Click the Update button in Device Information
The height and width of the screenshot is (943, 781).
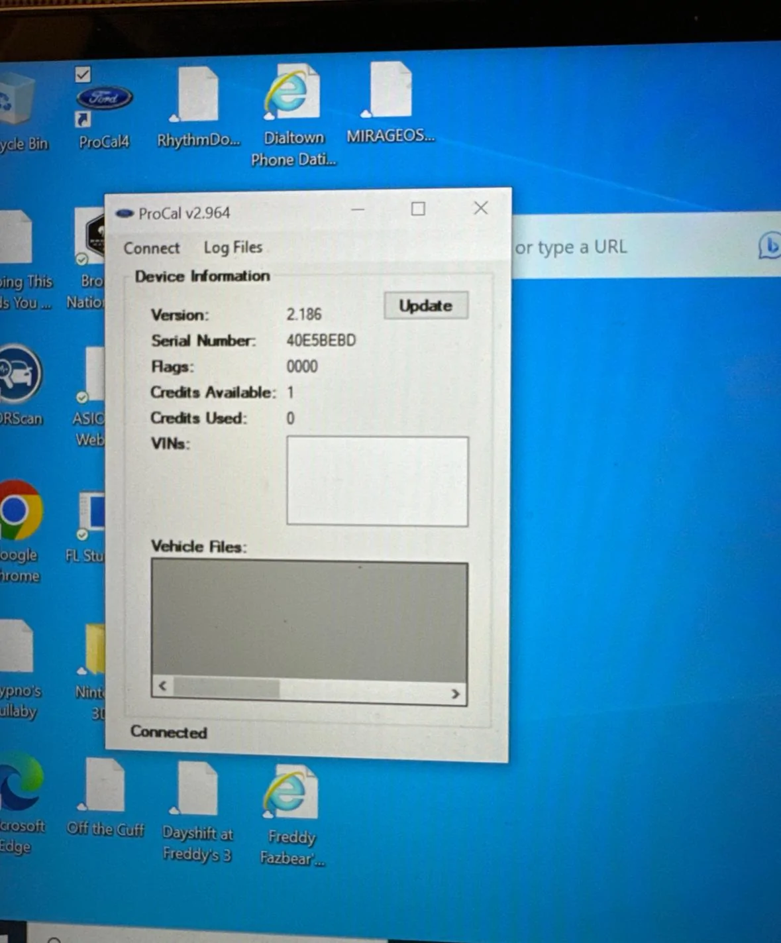click(x=426, y=305)
